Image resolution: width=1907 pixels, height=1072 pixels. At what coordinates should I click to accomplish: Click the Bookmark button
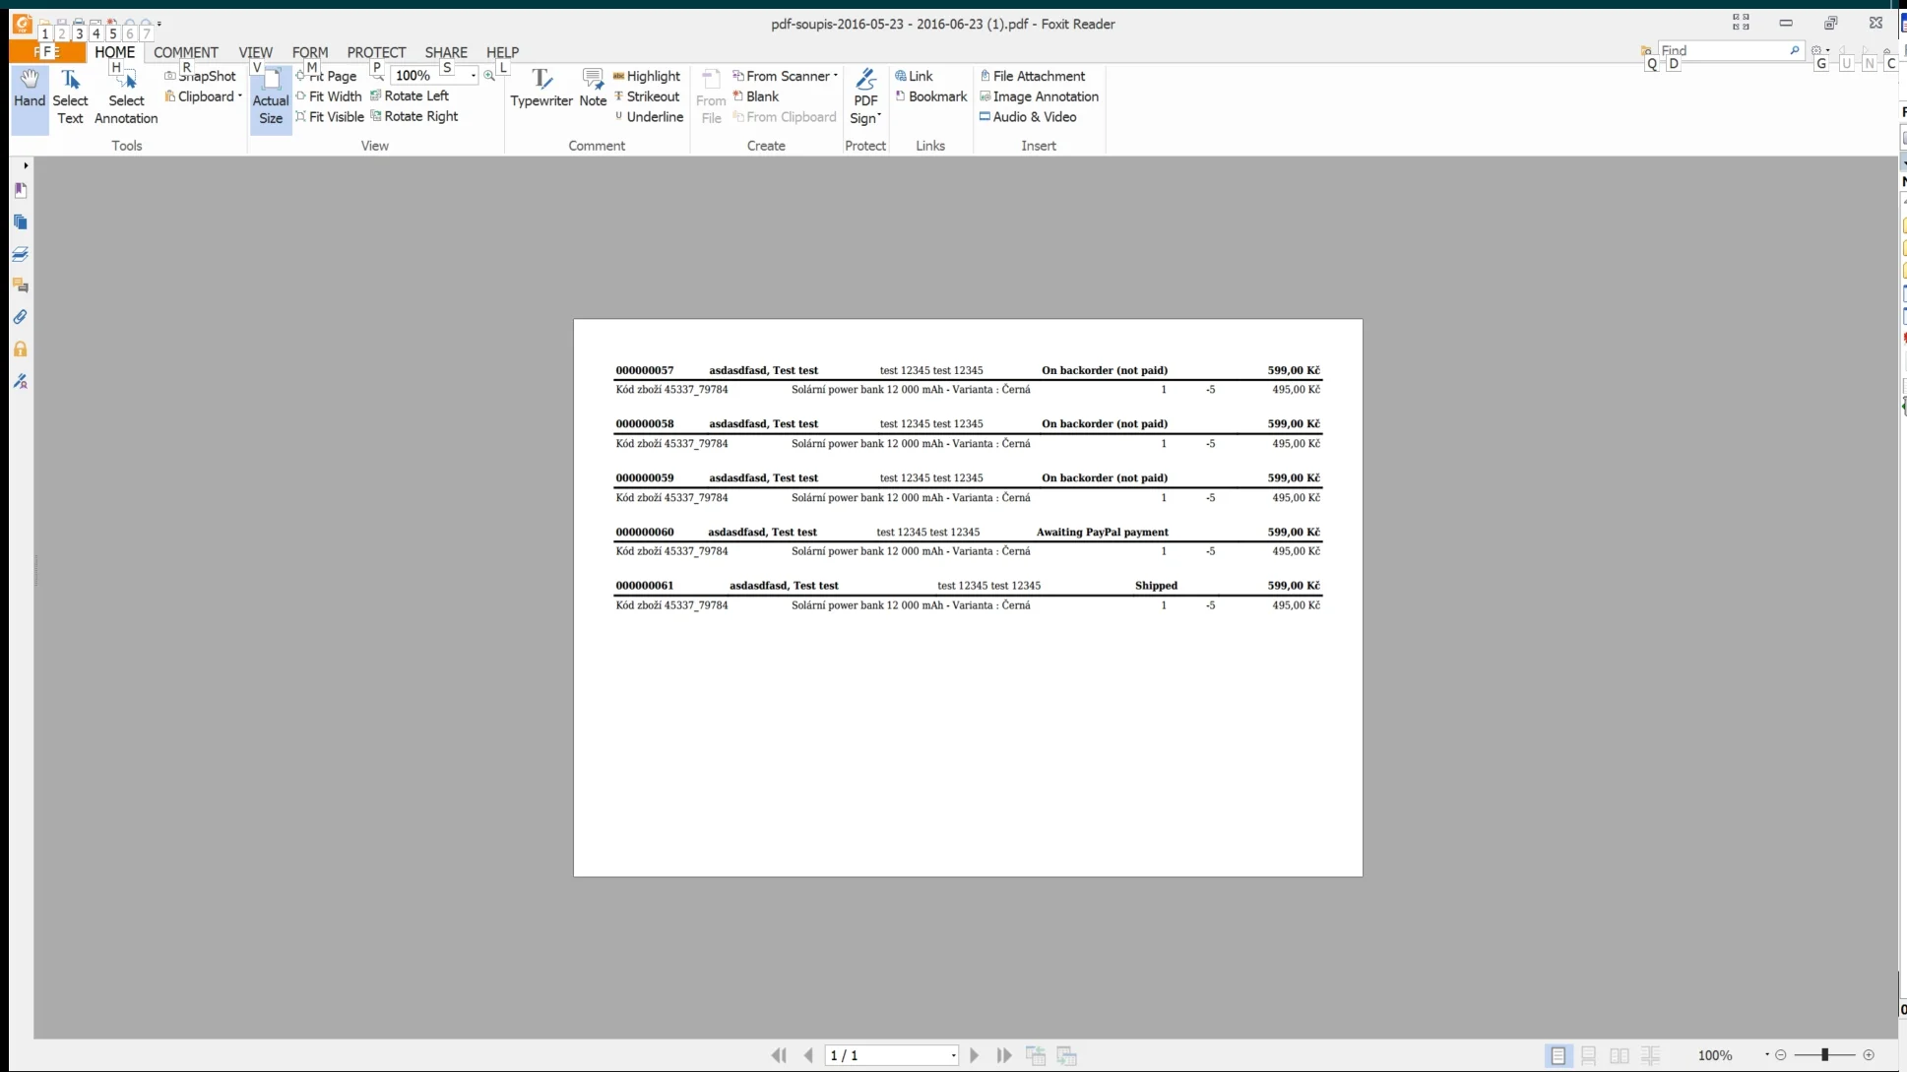tap(930, 96)
